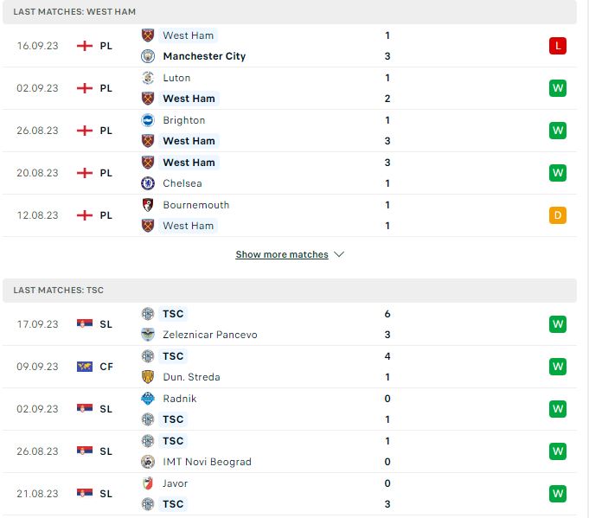Image resolution: width=589 pixels, height=518 pixels.
Task: Click the Chelsea club crest
Action: [148, 183]
